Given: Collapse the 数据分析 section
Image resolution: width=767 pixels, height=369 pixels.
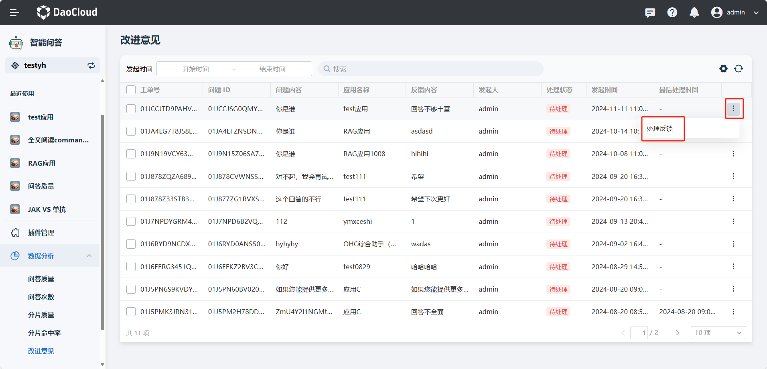Looking at the screenshot, I should (89, 255).
